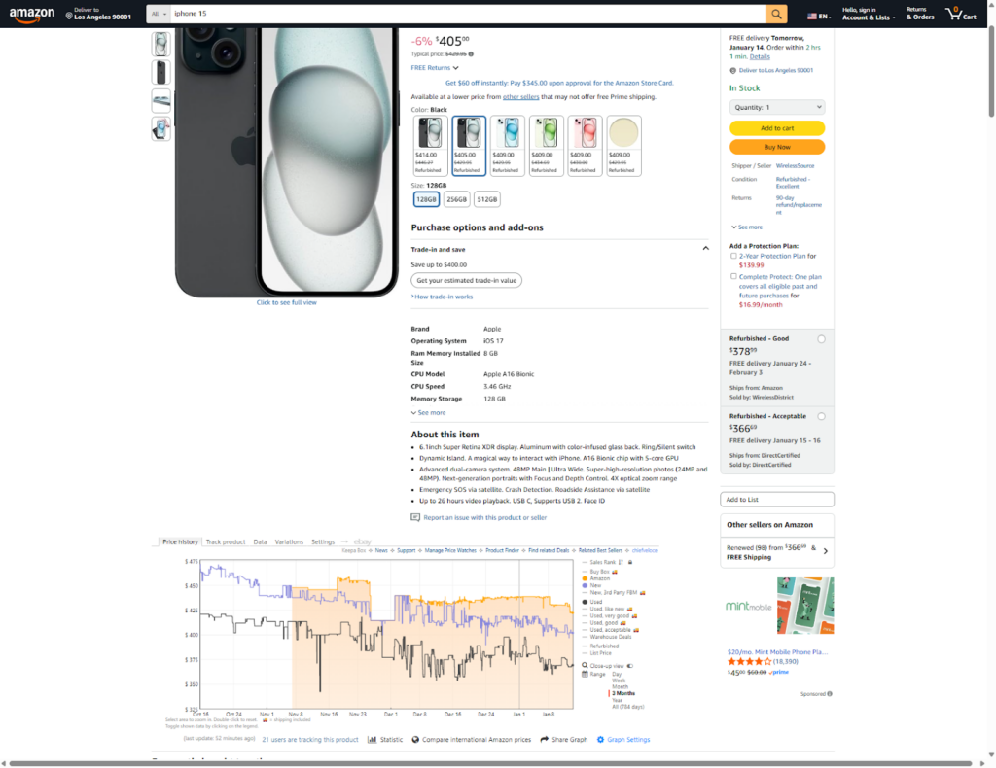The height and width of the screenshot is (768, 996).
Task: Enable the 2-Year Protection Plan checkbox
Action: tap(732, 256)
